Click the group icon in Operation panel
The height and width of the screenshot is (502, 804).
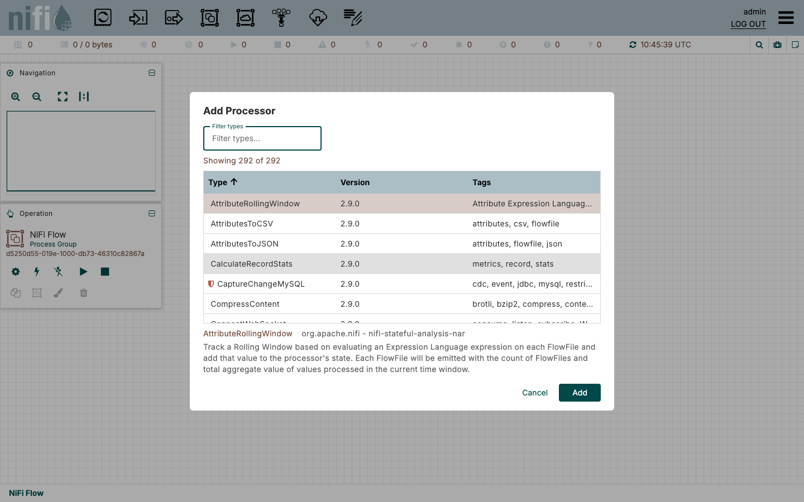[x=37, y=293]
